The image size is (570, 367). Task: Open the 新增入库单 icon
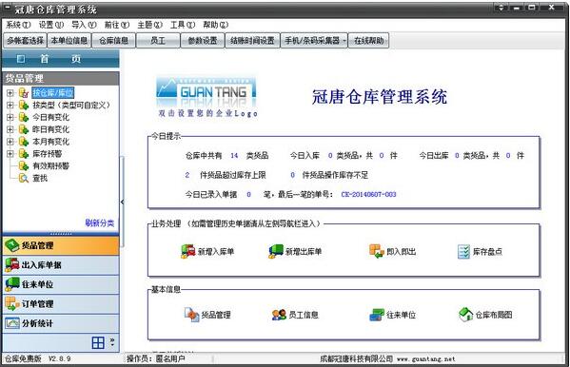click(188, 251)
